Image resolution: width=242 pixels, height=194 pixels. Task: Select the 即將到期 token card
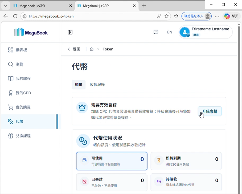186,161
